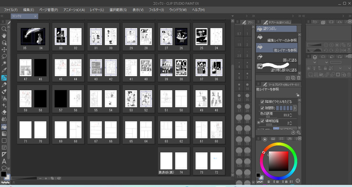Select the Decoration sparkle tool
Viewport: 352px width, 187px height.
tap(4, 105)
